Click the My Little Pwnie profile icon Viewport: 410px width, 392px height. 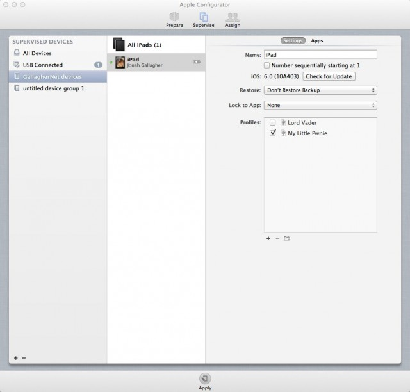283,133
